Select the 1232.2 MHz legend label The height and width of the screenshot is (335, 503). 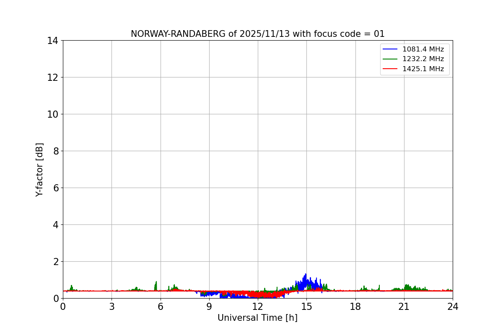pyautogui.click(x=423, y=59)
